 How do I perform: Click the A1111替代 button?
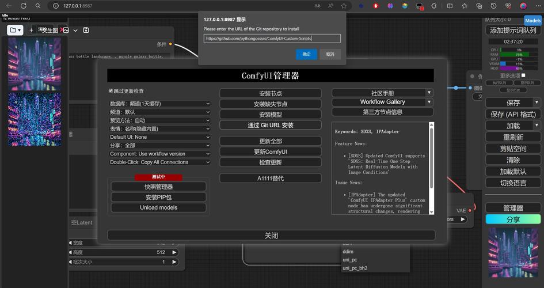pyautogui.click(x=270, y=179)
